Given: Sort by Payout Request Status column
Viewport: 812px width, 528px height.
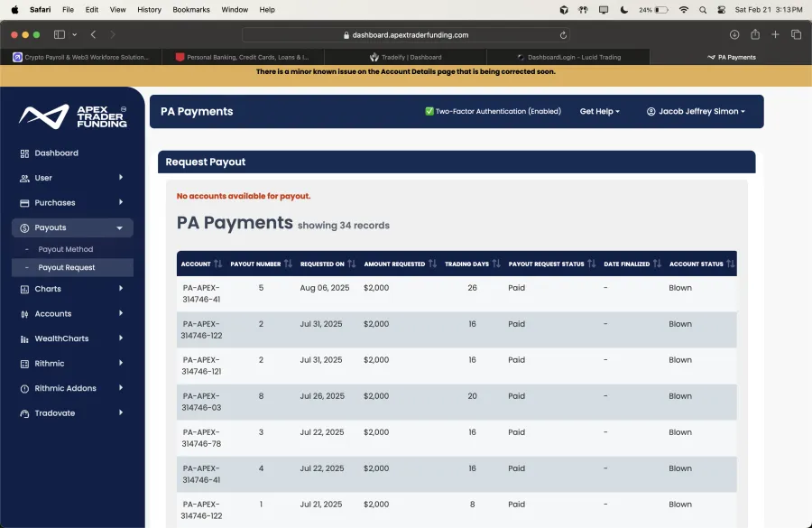Looking at the screenshot, I should (591, 264).
